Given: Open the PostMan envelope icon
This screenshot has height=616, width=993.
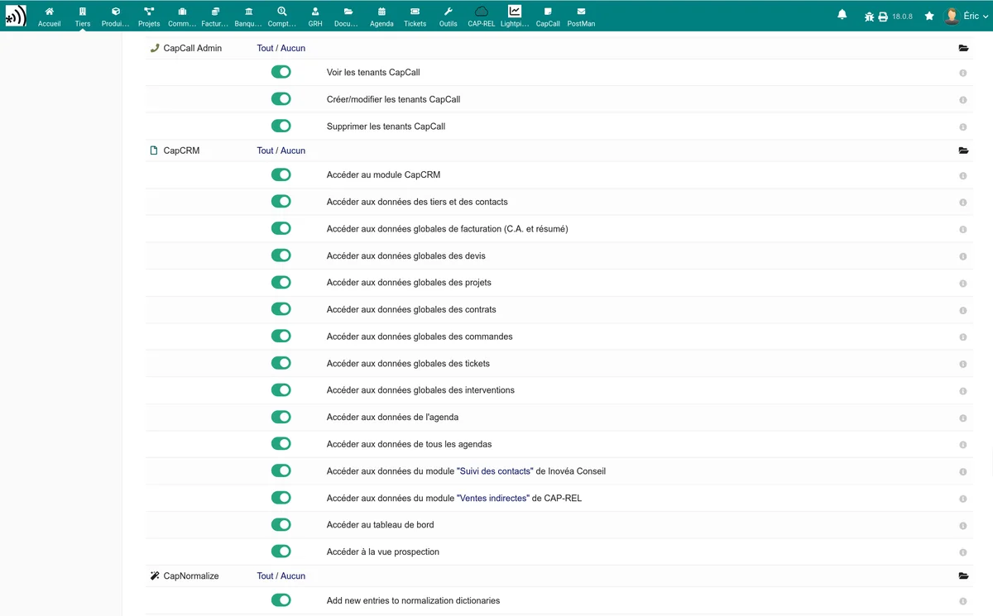Looking at the screenshot, I should click(581, 12).
